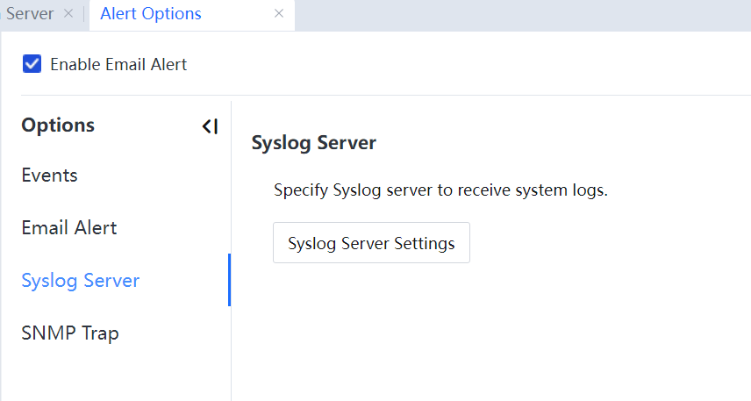Select the Alert Options tab
The height and width of the screenshot is (401, 751).
pos(151,14)
